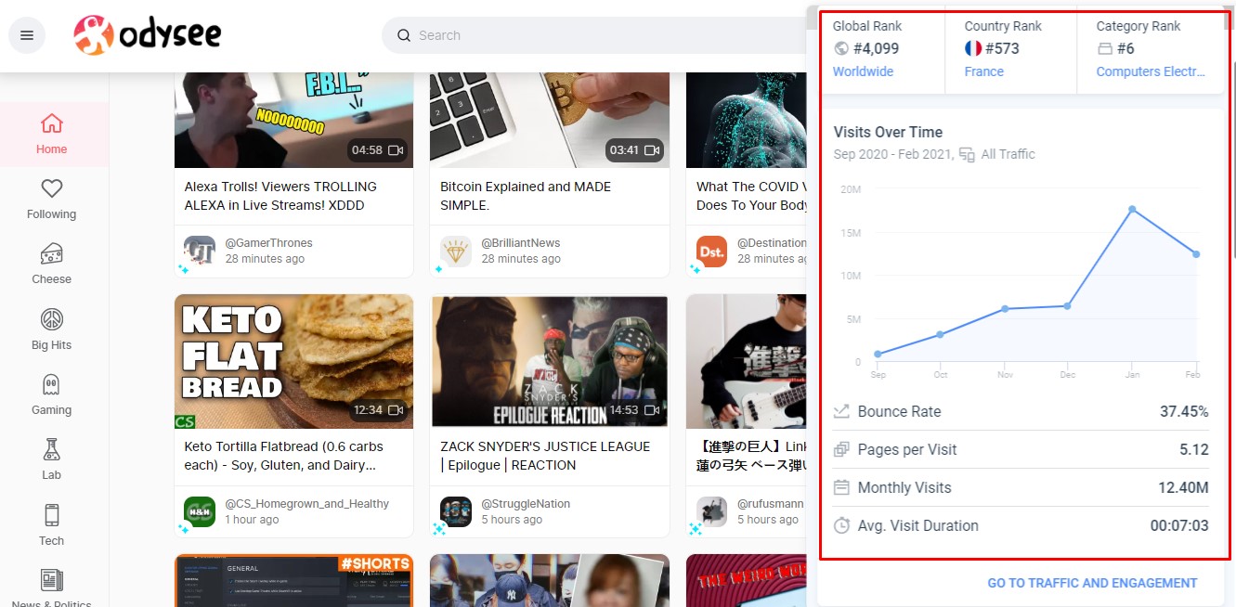The image size is (1236, 607).
Task: Go to Home in the sidebar
Action: (x=52, y=135)
